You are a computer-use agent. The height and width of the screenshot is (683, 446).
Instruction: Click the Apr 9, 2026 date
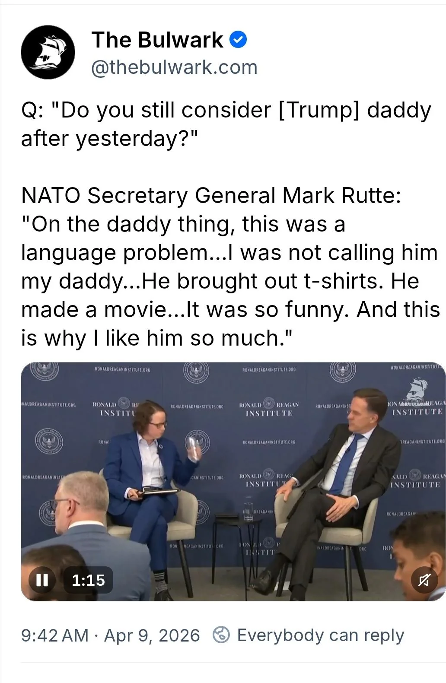tap(152, 635)
